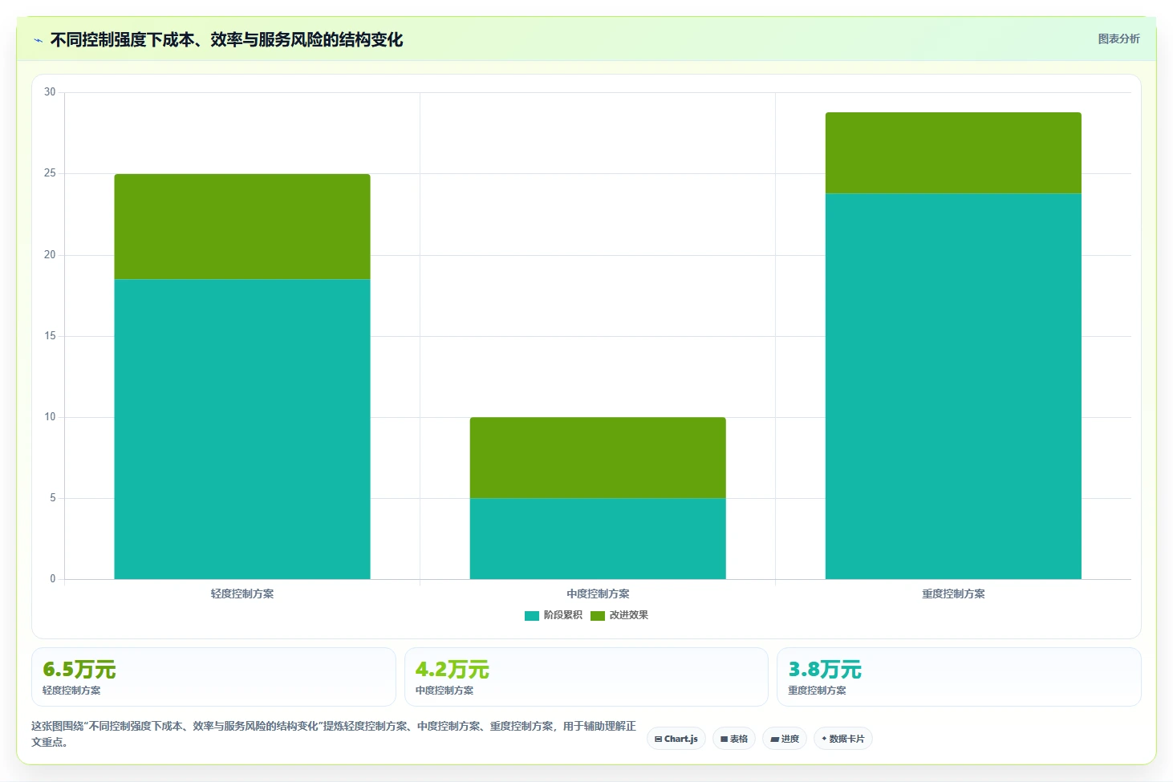
Task: Click the teal 阶段累积 bar for 轻度控制方案
Action: pos(242,429)
